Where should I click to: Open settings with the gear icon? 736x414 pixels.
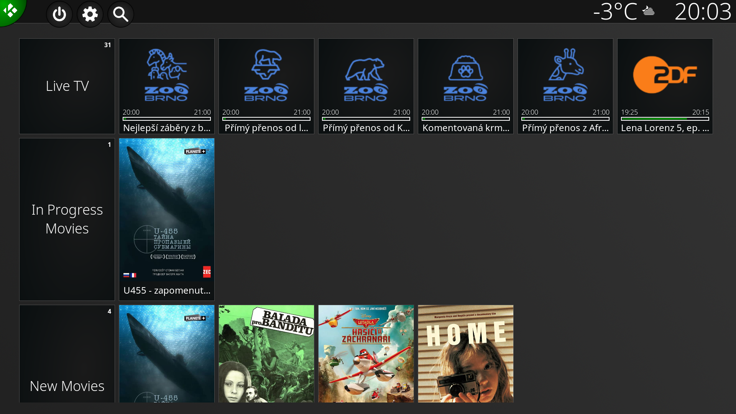pyautogui.click(x=90, y=15)
